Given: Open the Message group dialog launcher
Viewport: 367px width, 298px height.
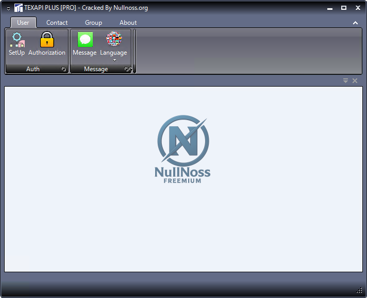Looking at the screenshot, I should 126,69.
